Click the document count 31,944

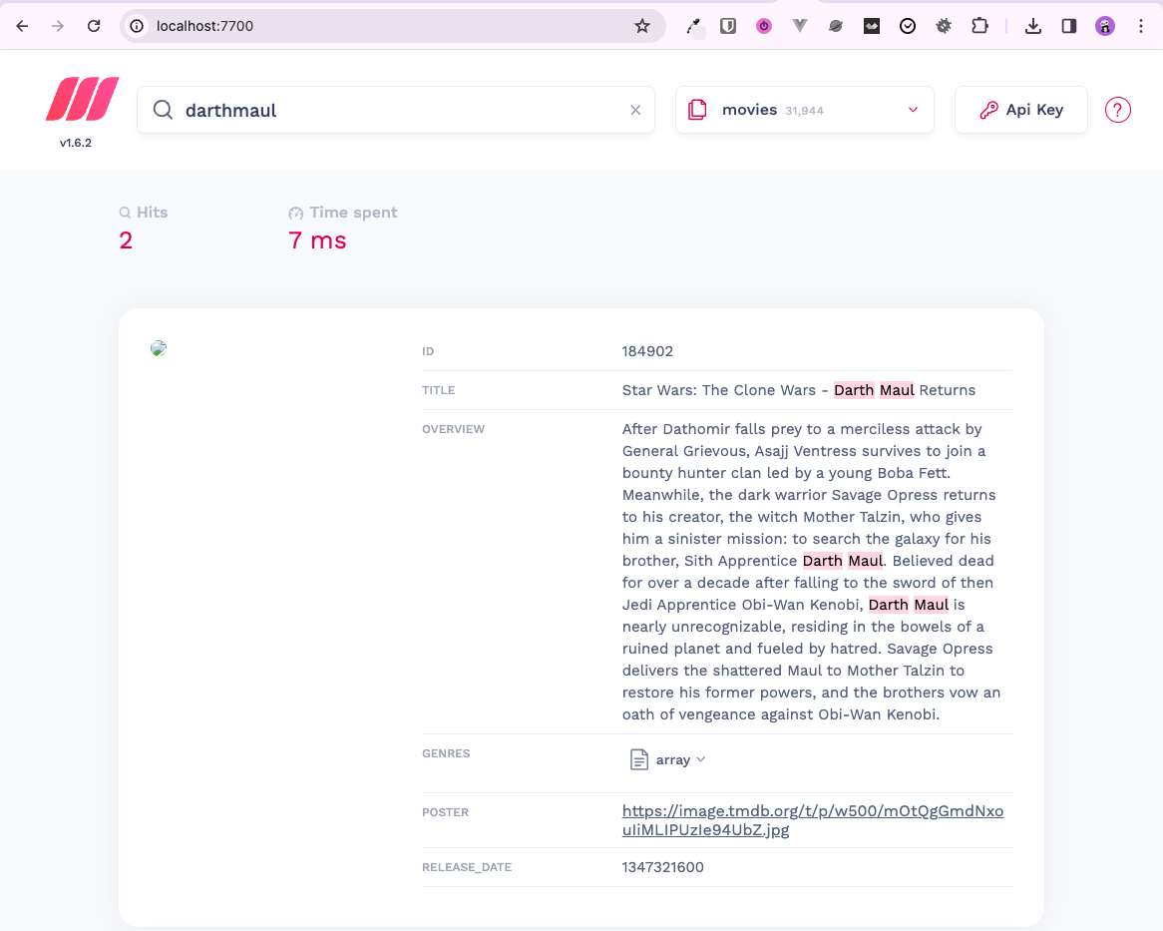[804, 111]
